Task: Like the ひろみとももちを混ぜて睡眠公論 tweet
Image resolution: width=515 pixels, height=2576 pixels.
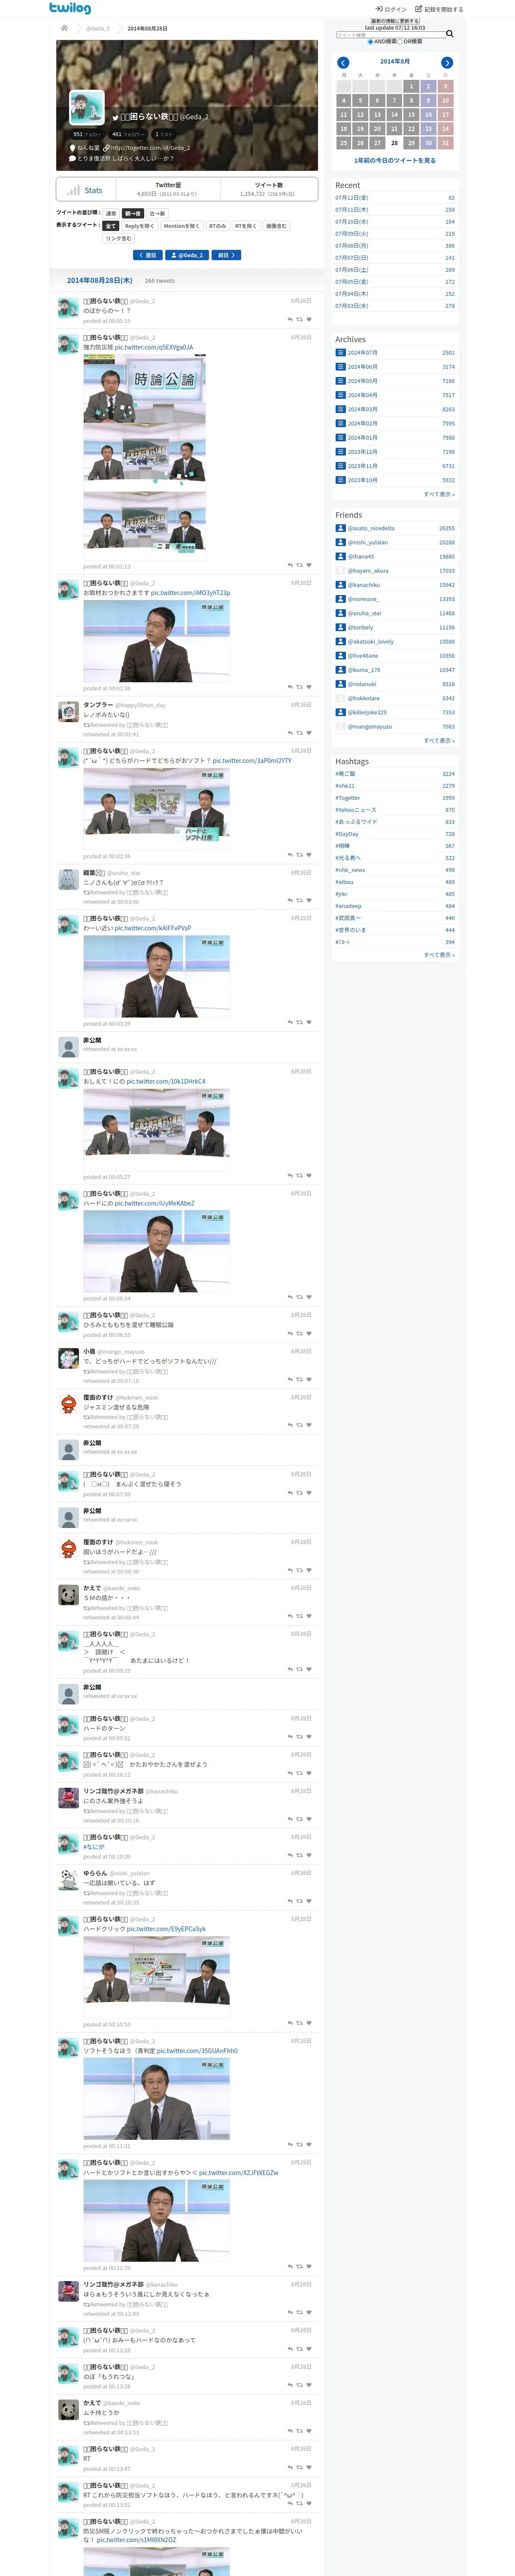Action: tap(308, 1333)
